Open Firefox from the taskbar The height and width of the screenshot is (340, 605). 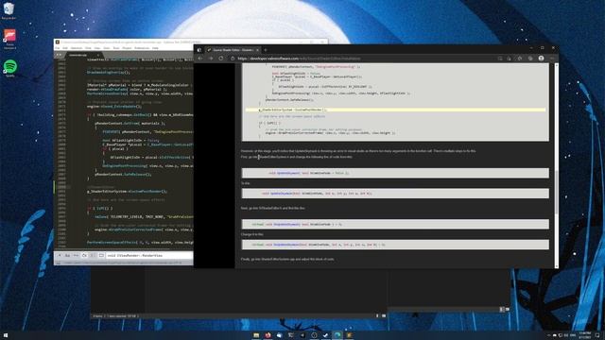(x=268, y=335)
